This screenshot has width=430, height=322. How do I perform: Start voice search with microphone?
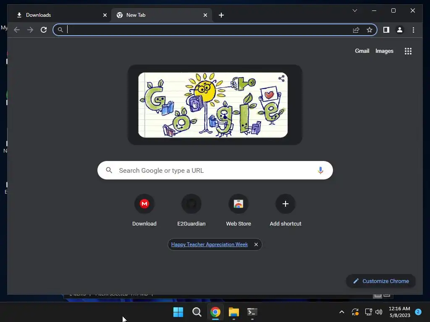320,170
